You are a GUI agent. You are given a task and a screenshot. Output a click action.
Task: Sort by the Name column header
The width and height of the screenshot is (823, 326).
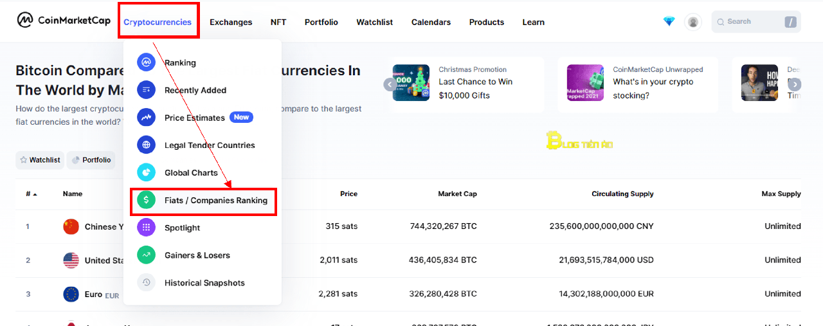point(73,194)
